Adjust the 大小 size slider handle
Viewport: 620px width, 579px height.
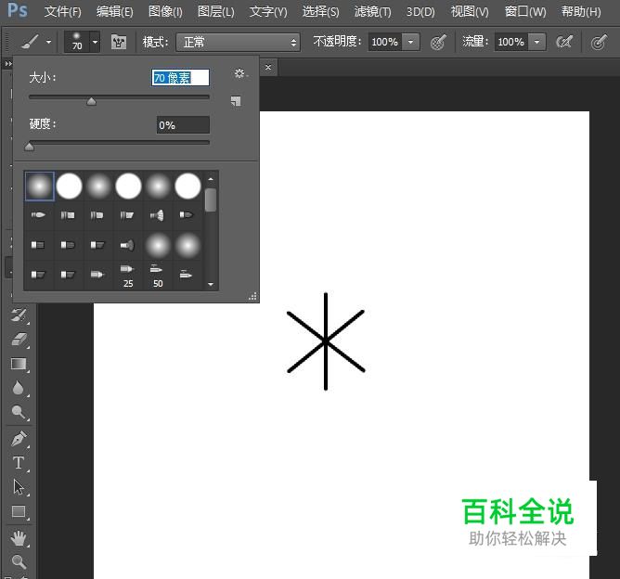[91, 101]
